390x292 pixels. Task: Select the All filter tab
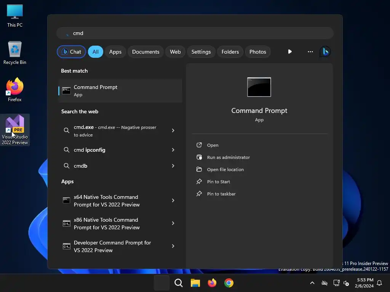(x=96, y=52)
